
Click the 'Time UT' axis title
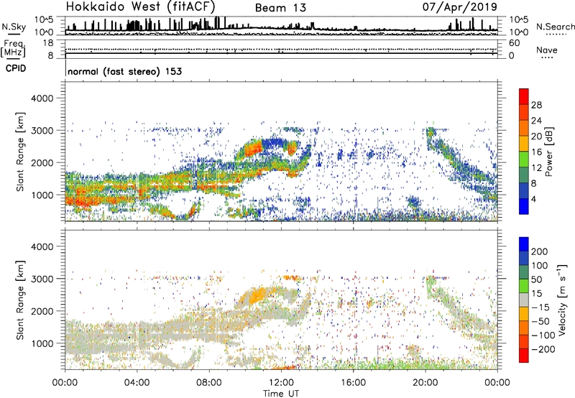coord(281,393)
